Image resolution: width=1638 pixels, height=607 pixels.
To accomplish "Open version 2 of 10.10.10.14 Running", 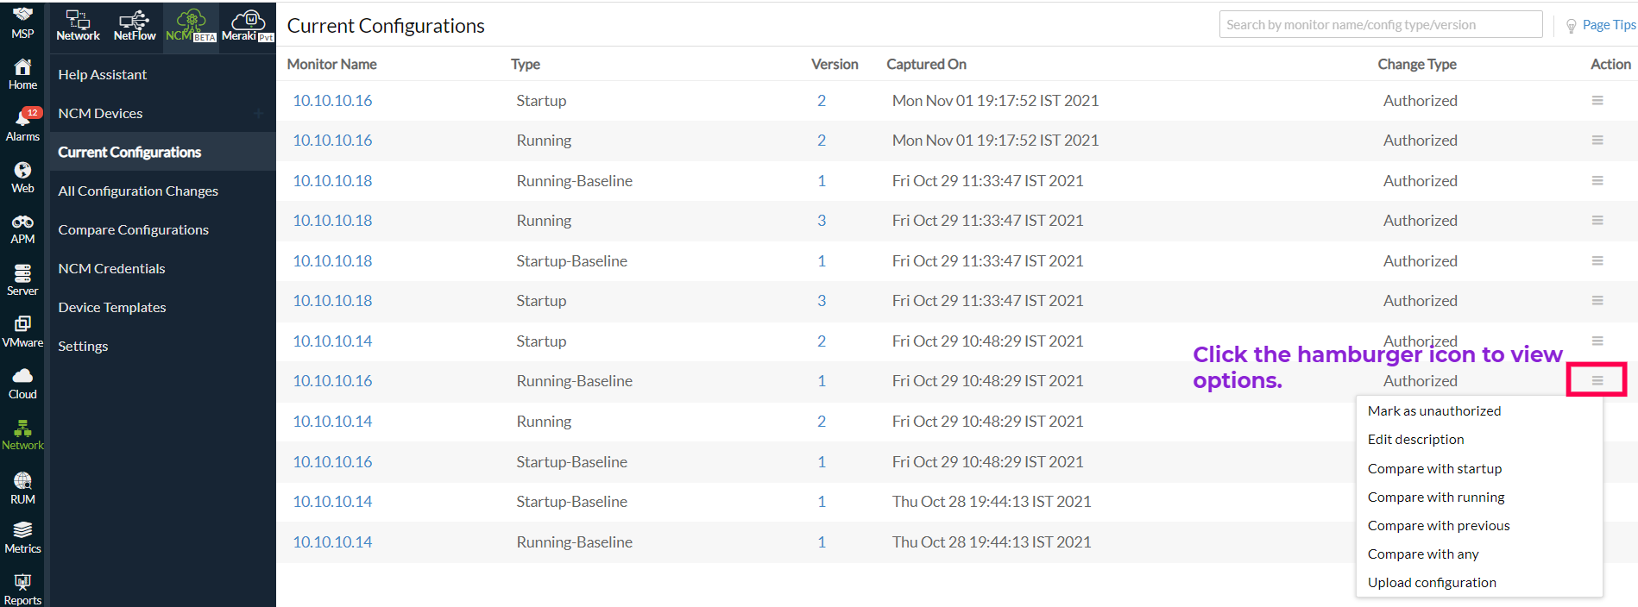I will click(x=822, y=421).
